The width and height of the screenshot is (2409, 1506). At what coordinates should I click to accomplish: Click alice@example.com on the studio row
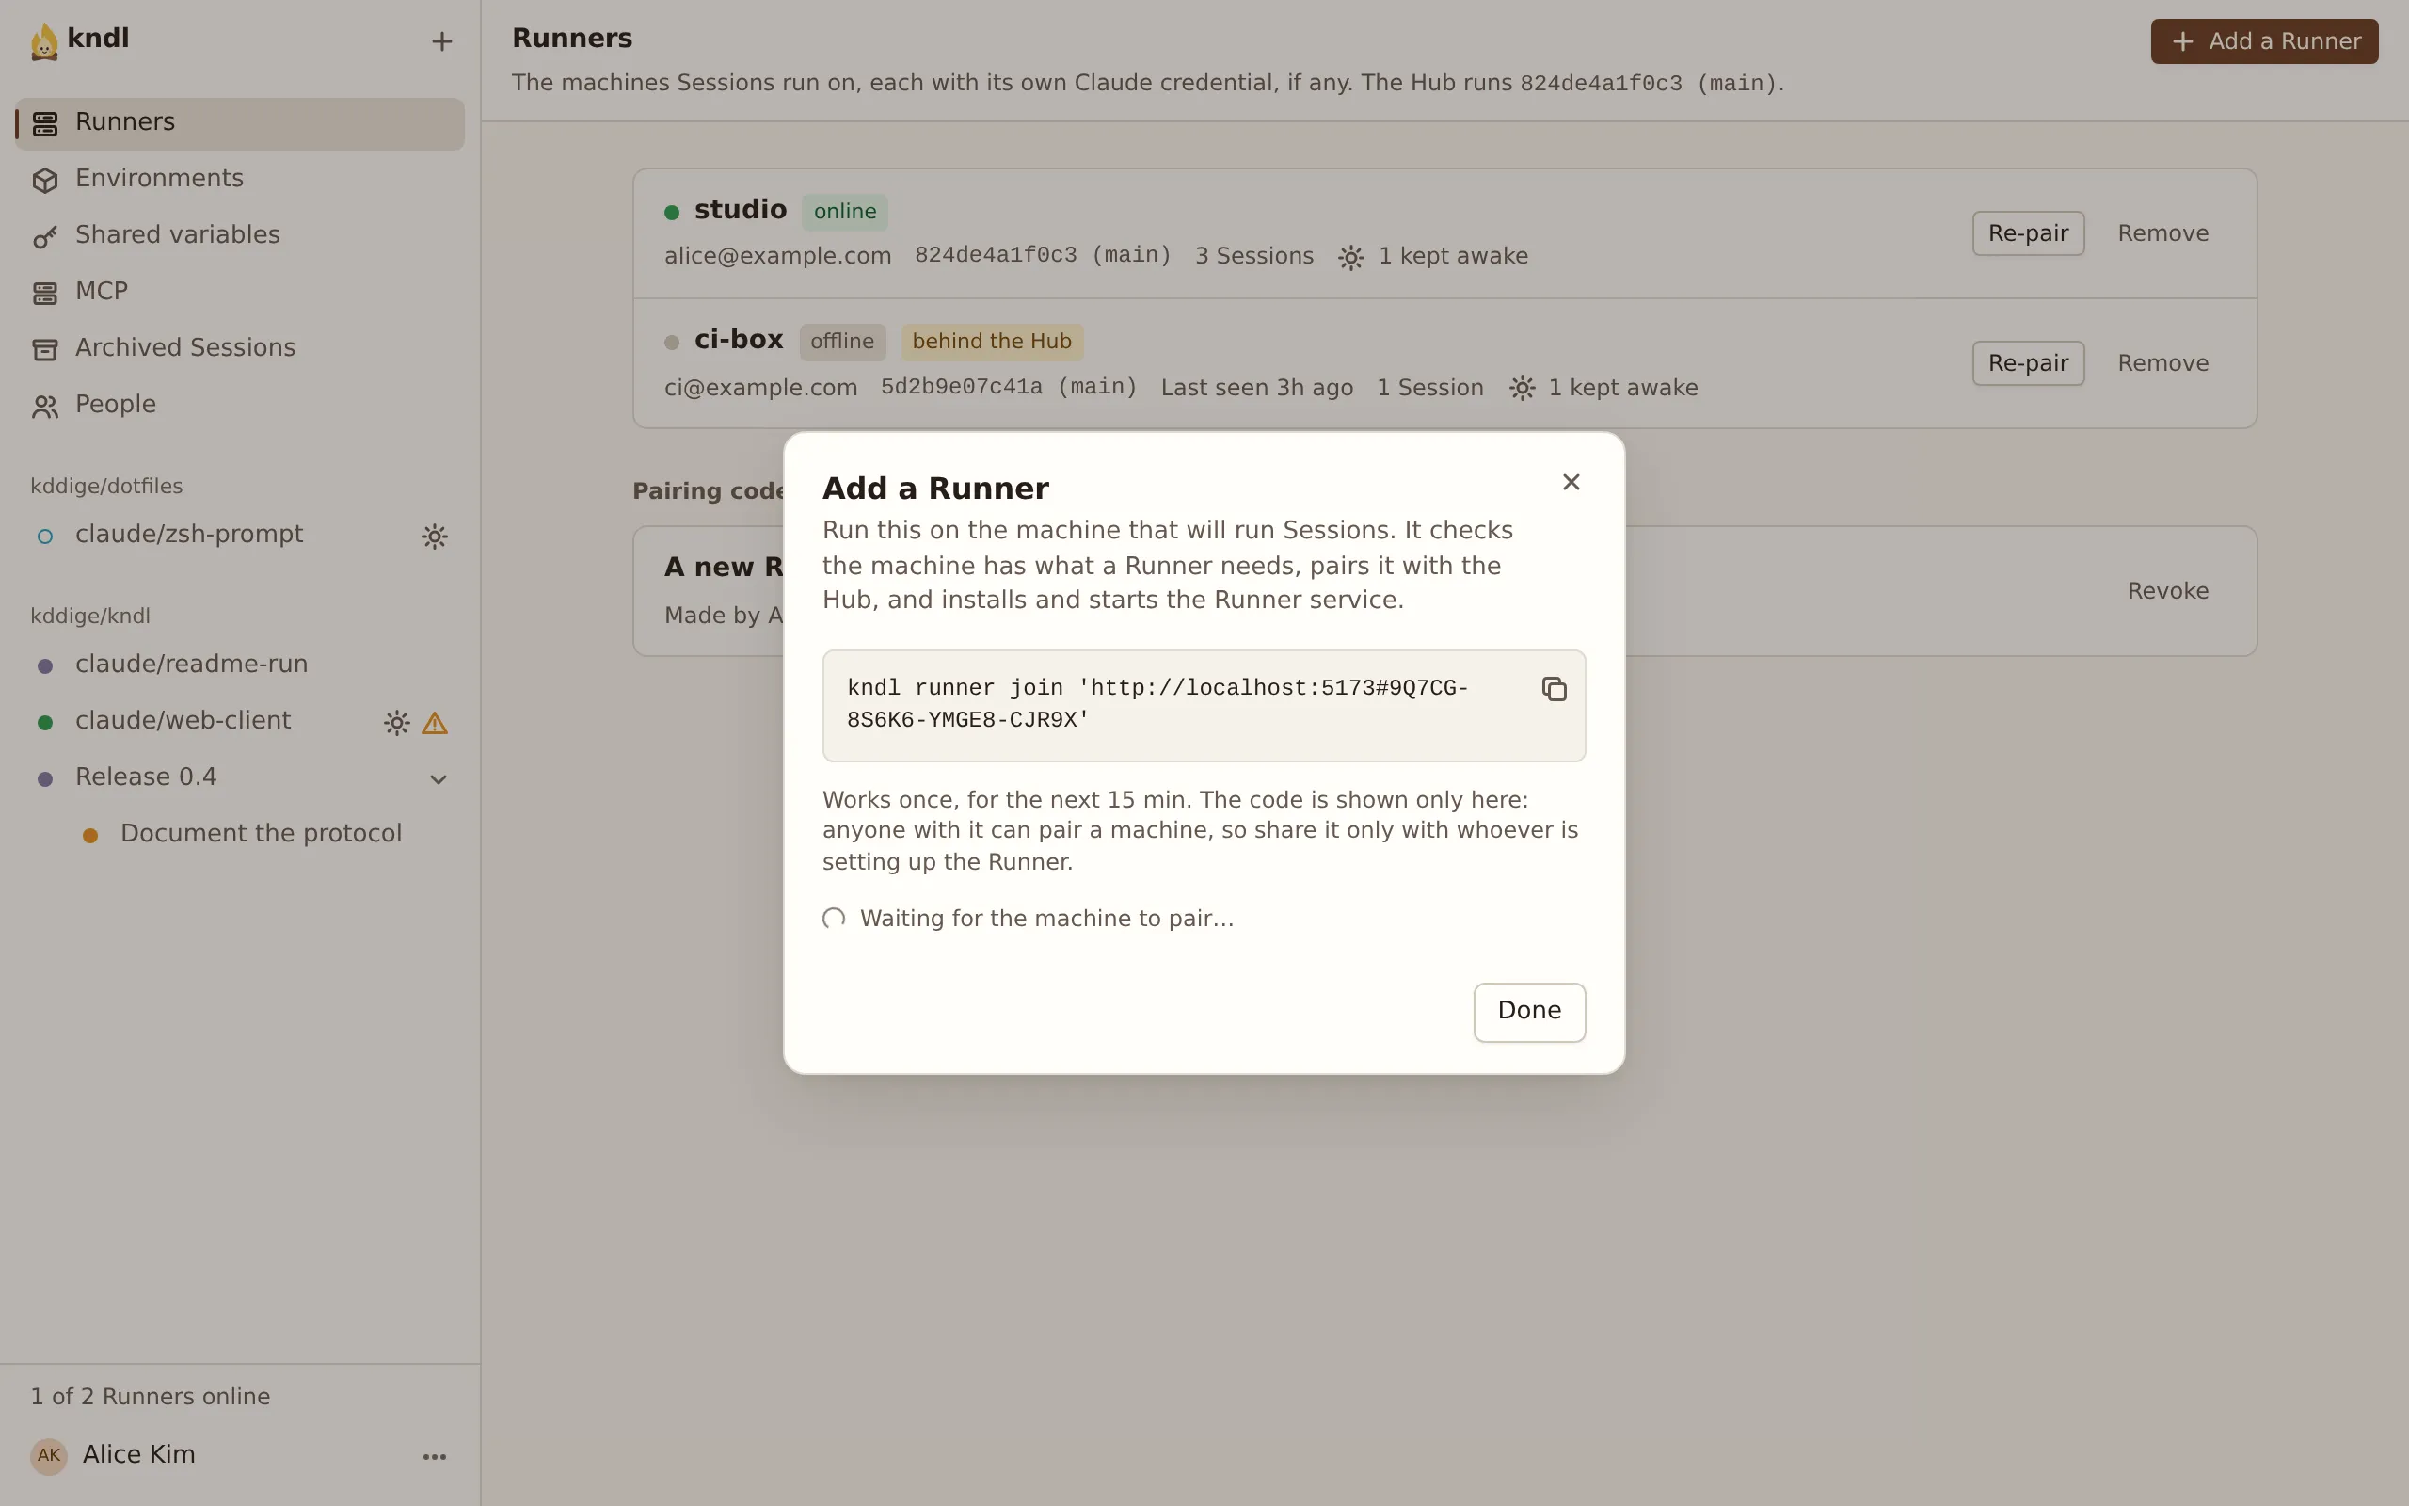click(x=777, y=256)
